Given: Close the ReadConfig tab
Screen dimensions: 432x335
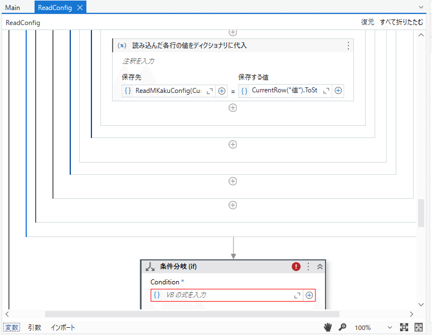Looking at the screenshot, I should tap(80, 8).
